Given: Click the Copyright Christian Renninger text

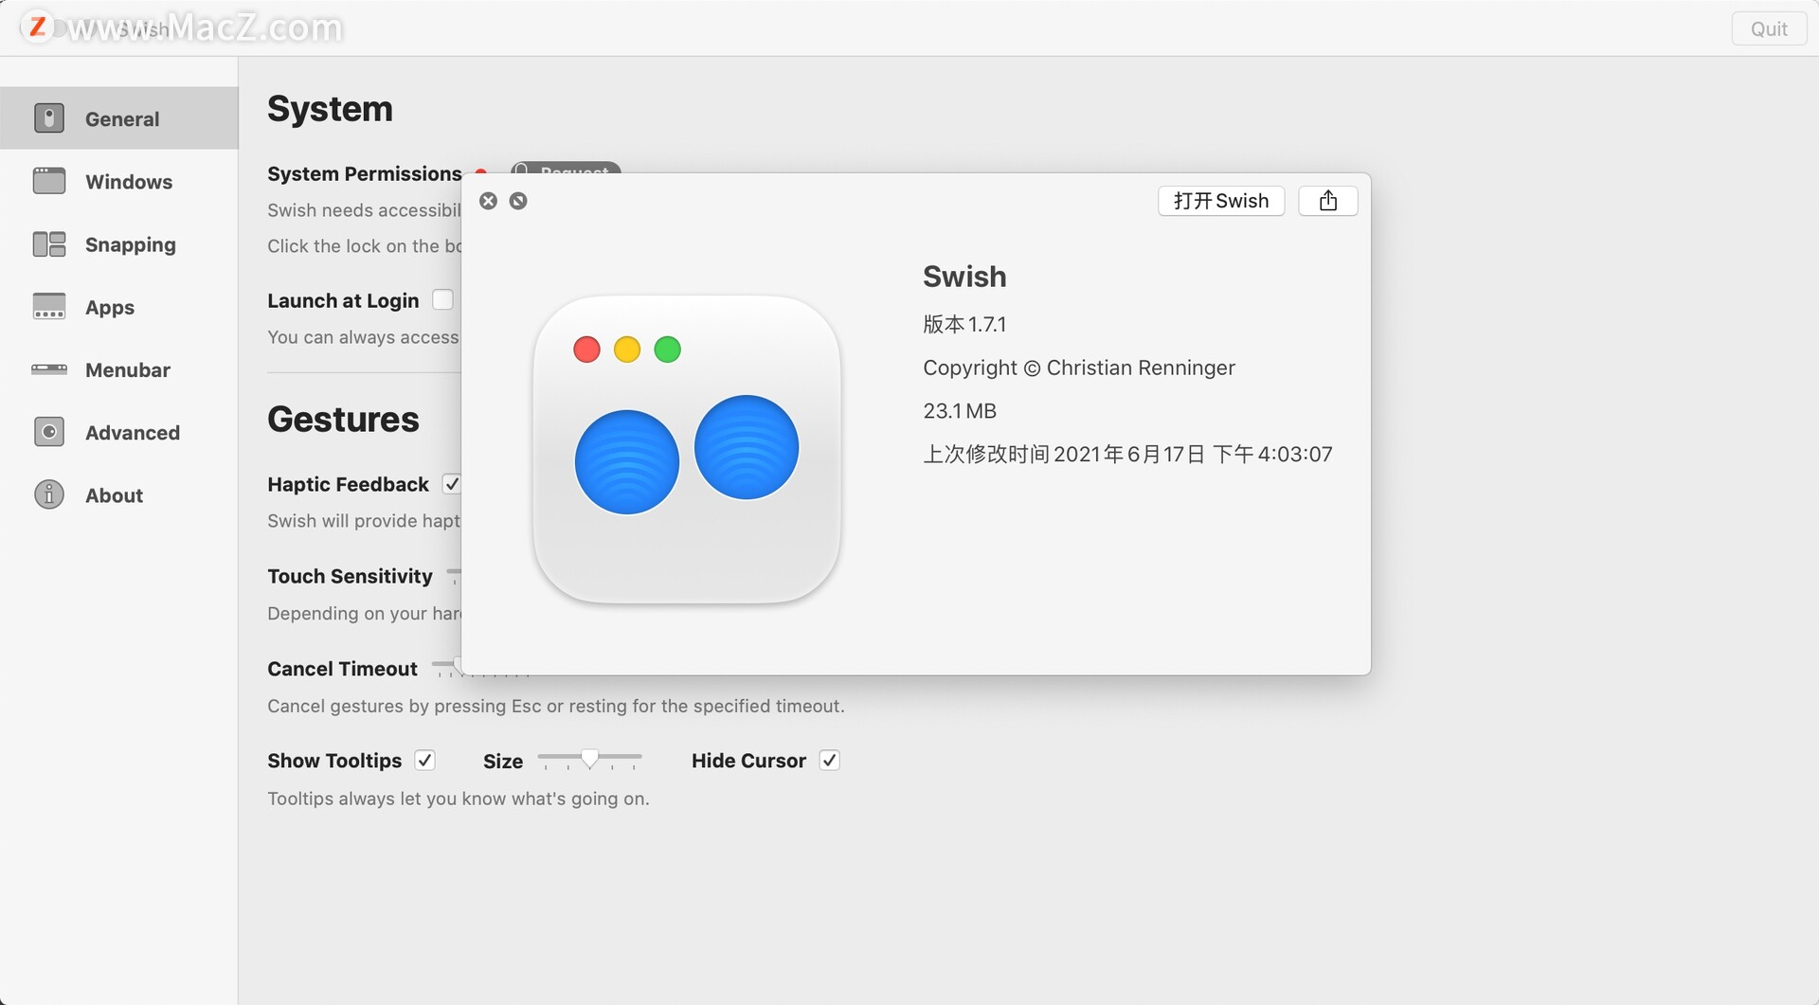Looking at the screenshot, I should [x=1079, y=368].
